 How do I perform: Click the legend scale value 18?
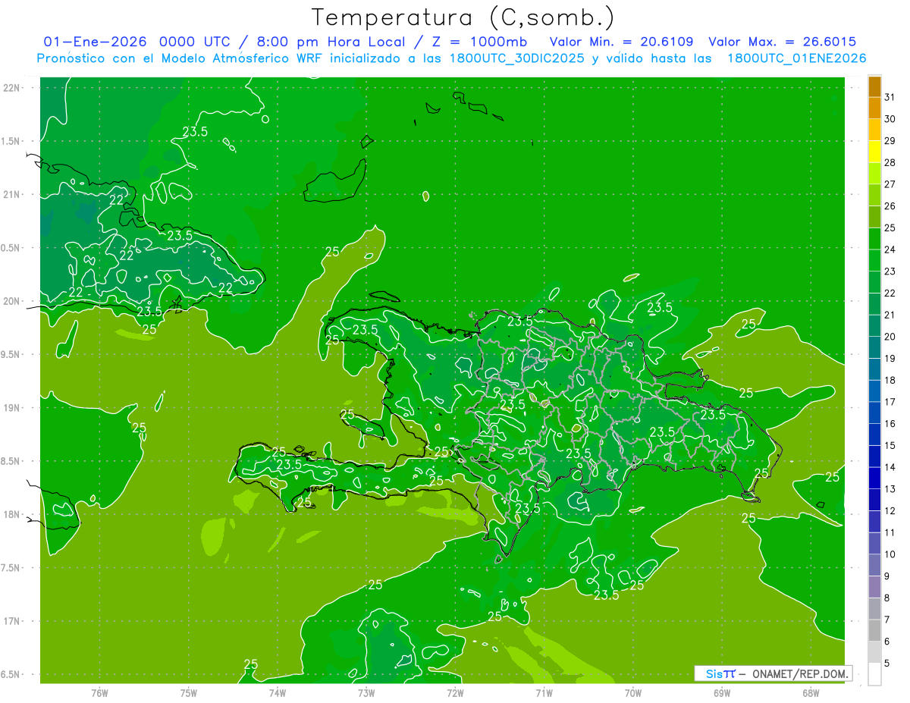(x=890, y=380)
